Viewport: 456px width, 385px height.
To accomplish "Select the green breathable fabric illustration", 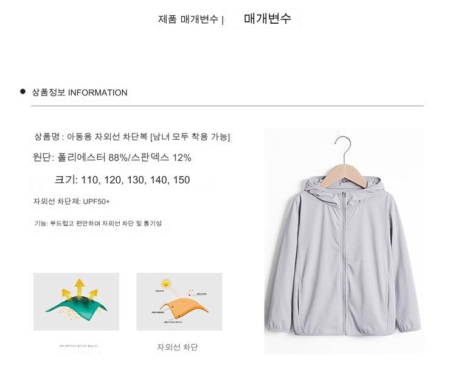I will click(x=76, y=301).
